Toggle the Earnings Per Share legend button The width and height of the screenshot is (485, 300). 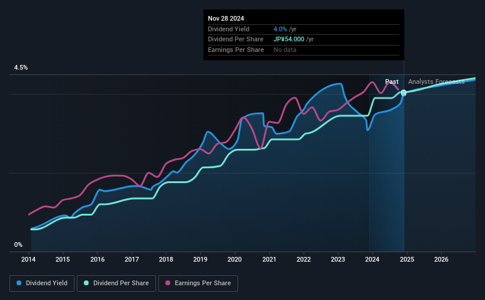(x=198, y=283)
